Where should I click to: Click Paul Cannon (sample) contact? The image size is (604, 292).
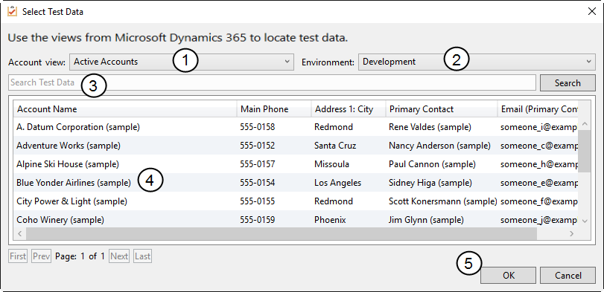[432, 164]
